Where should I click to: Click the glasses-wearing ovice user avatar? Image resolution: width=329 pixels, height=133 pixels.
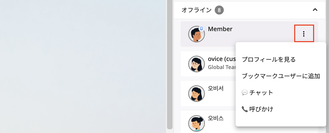(196, 64)
